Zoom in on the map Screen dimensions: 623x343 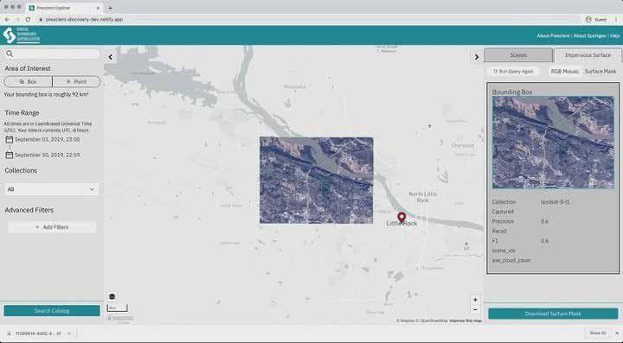(x=475, y=300)
